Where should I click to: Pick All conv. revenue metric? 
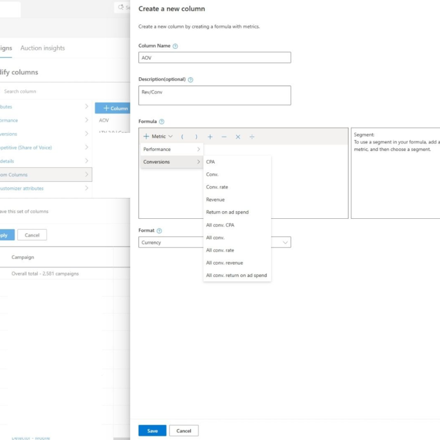click(225, 263)
